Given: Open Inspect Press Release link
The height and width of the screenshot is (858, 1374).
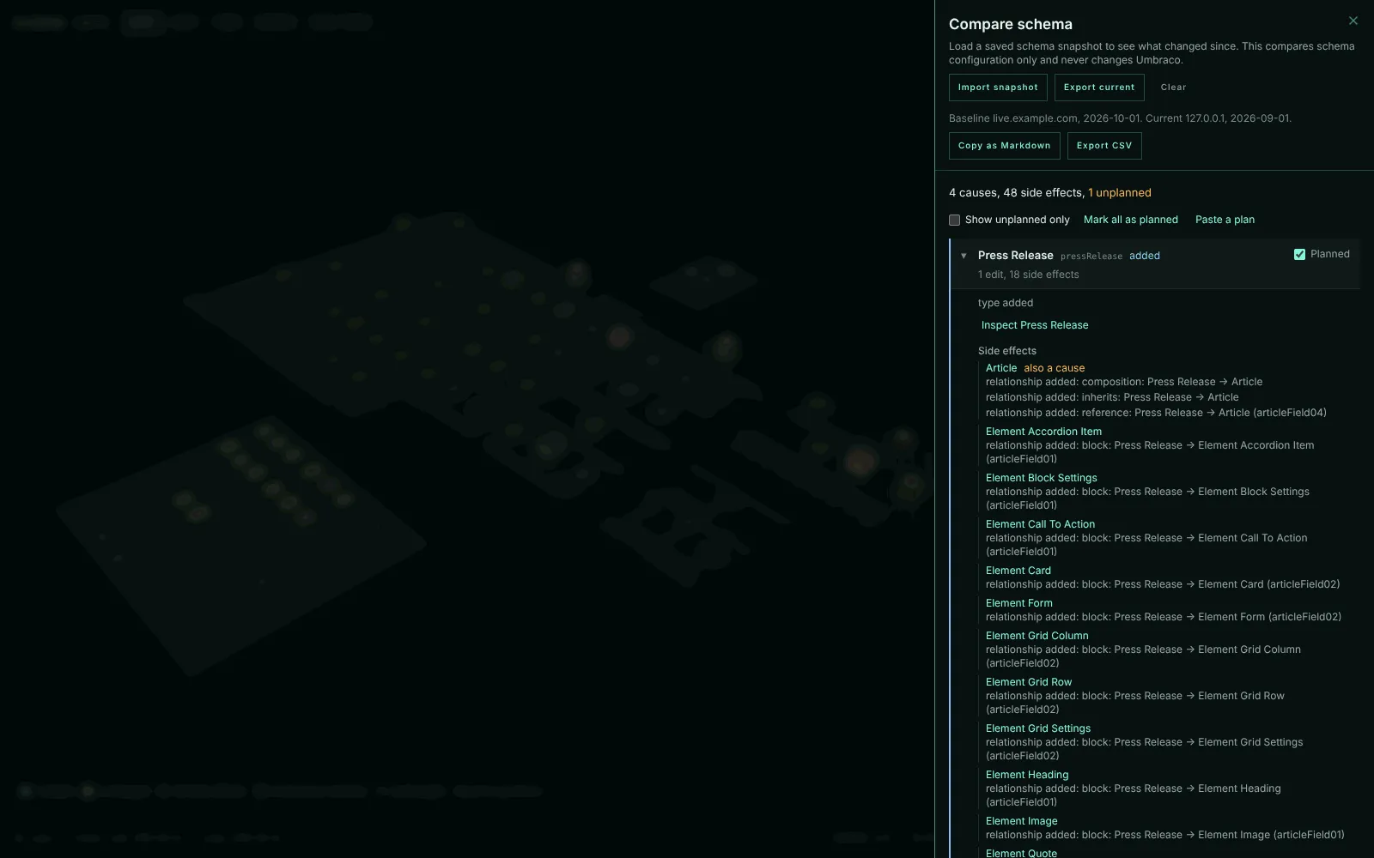Looking at the screenshot, I should pos(1035,325).
